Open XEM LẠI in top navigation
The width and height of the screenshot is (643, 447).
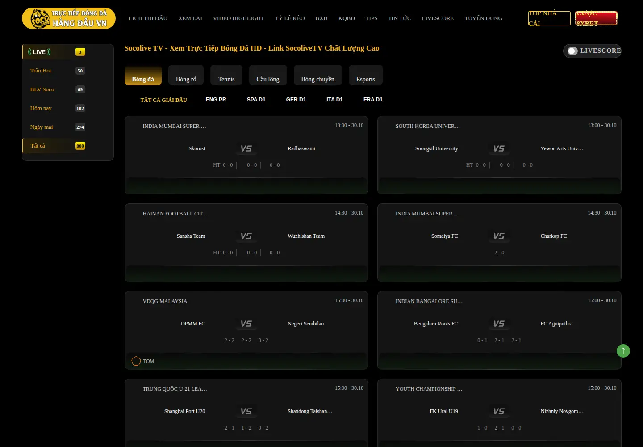(x=190, y=18)
